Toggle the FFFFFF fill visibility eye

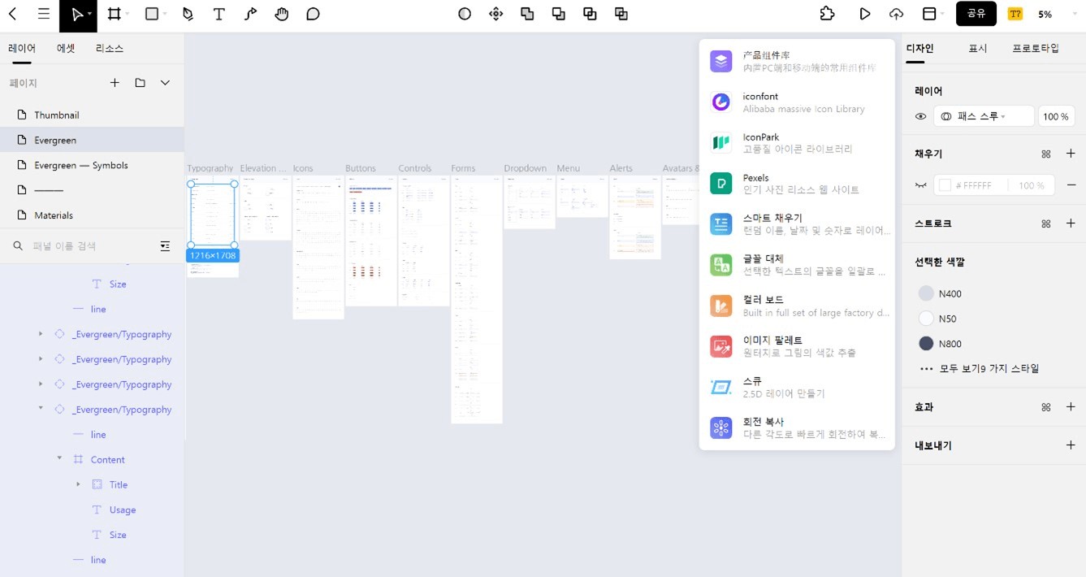(920, 185)
